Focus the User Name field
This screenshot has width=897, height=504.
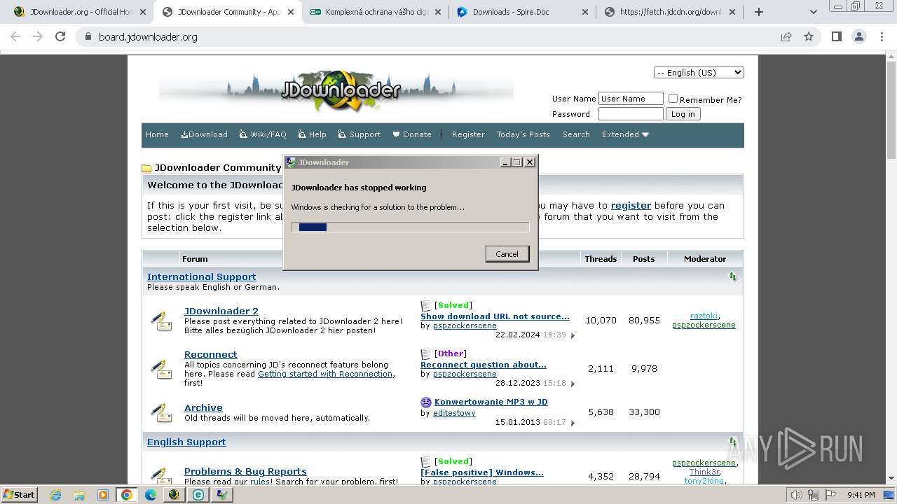[x=631, y=99]
